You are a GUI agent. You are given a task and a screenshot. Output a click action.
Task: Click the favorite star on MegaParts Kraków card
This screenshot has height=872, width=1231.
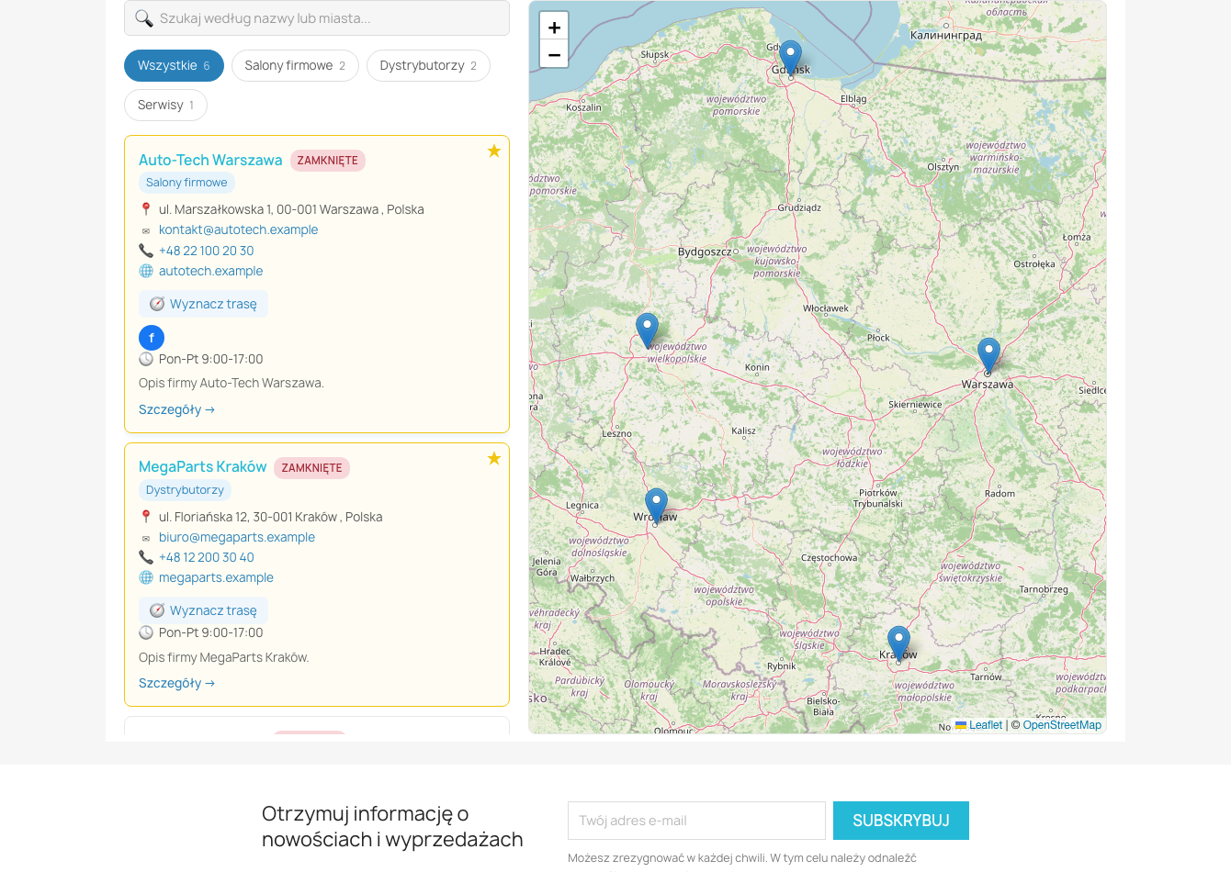[494, 458]
